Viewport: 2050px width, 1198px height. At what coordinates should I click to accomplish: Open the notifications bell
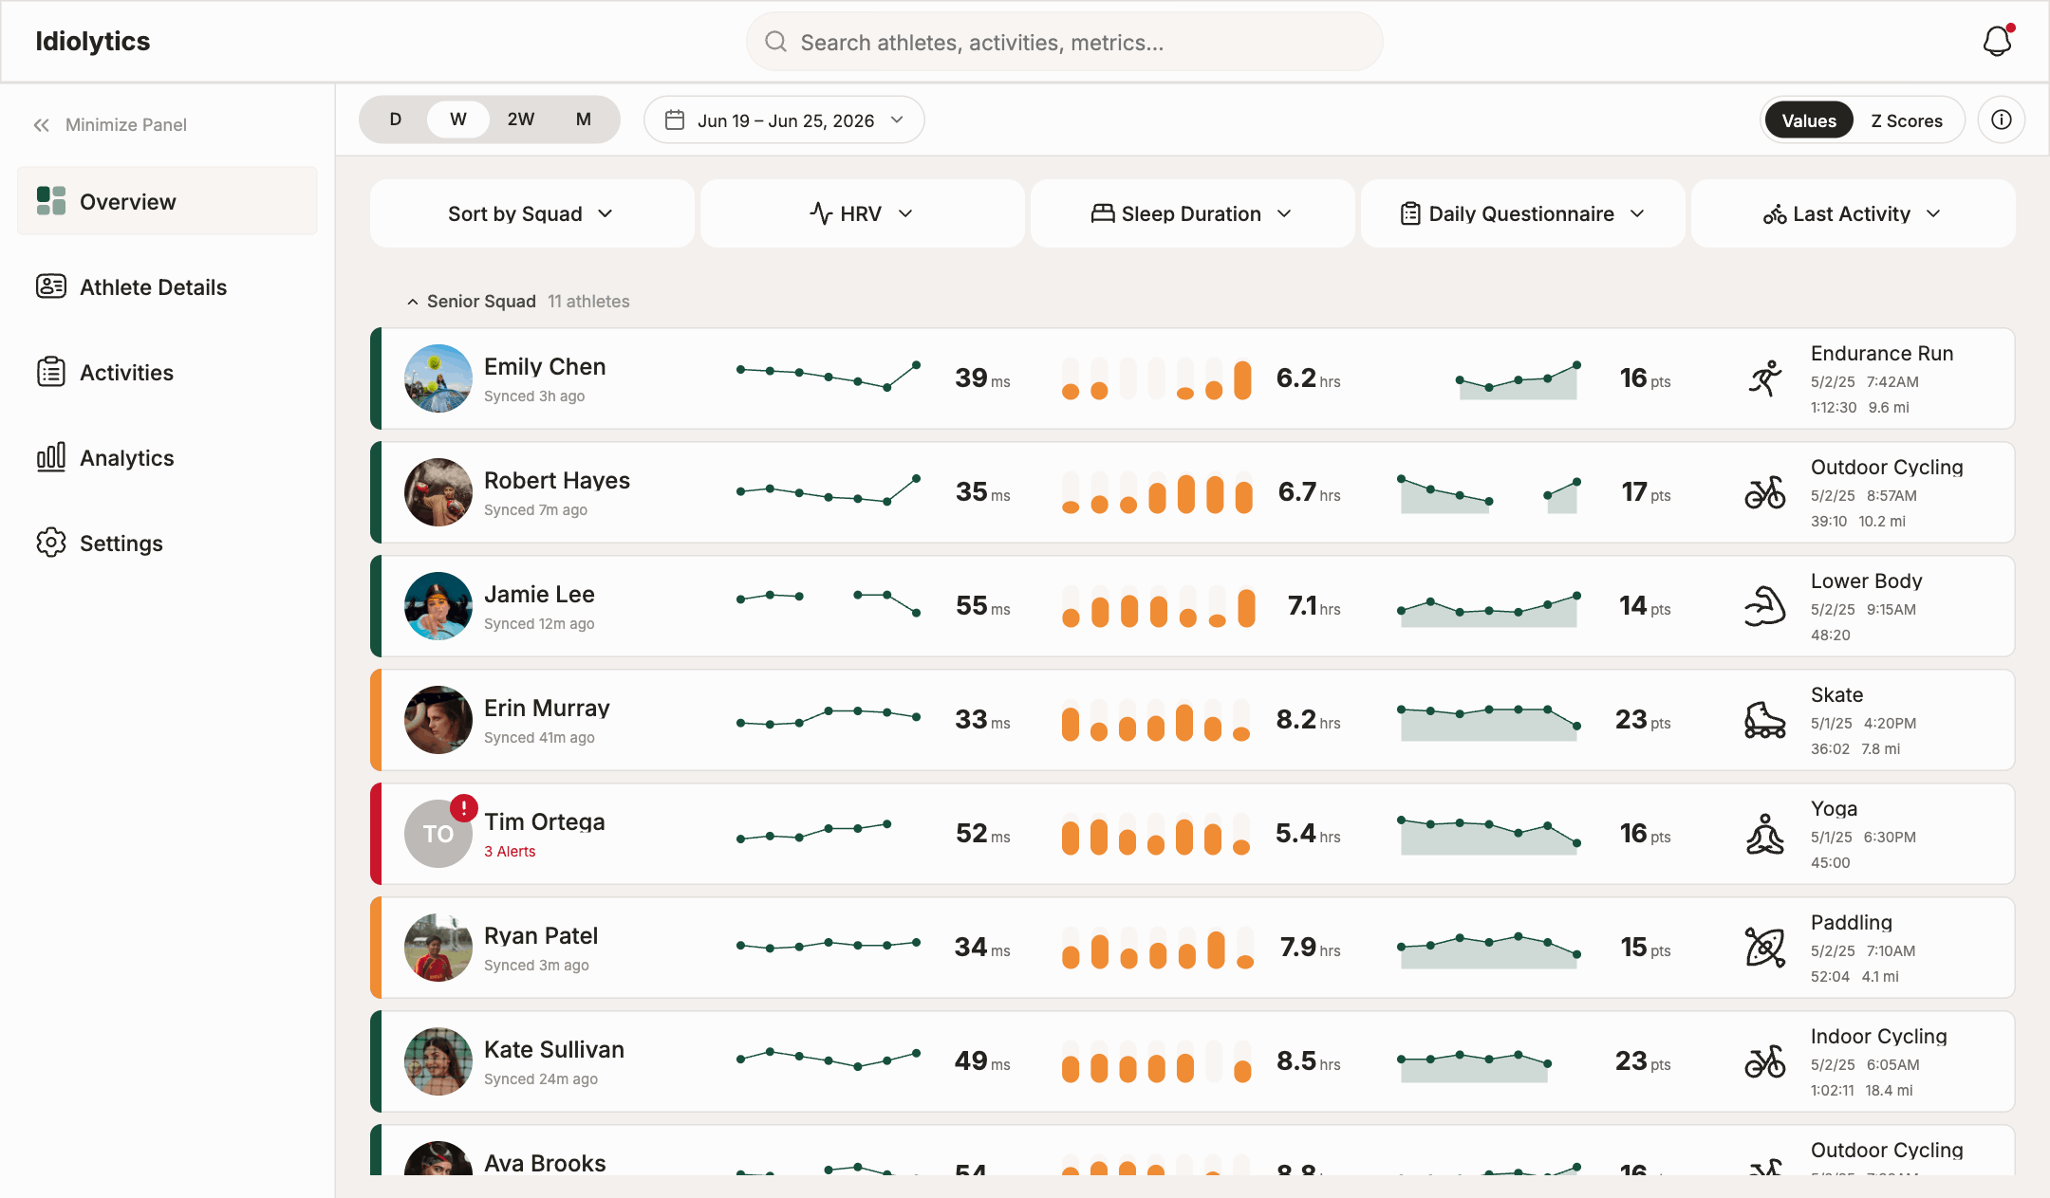[1998, 41]
